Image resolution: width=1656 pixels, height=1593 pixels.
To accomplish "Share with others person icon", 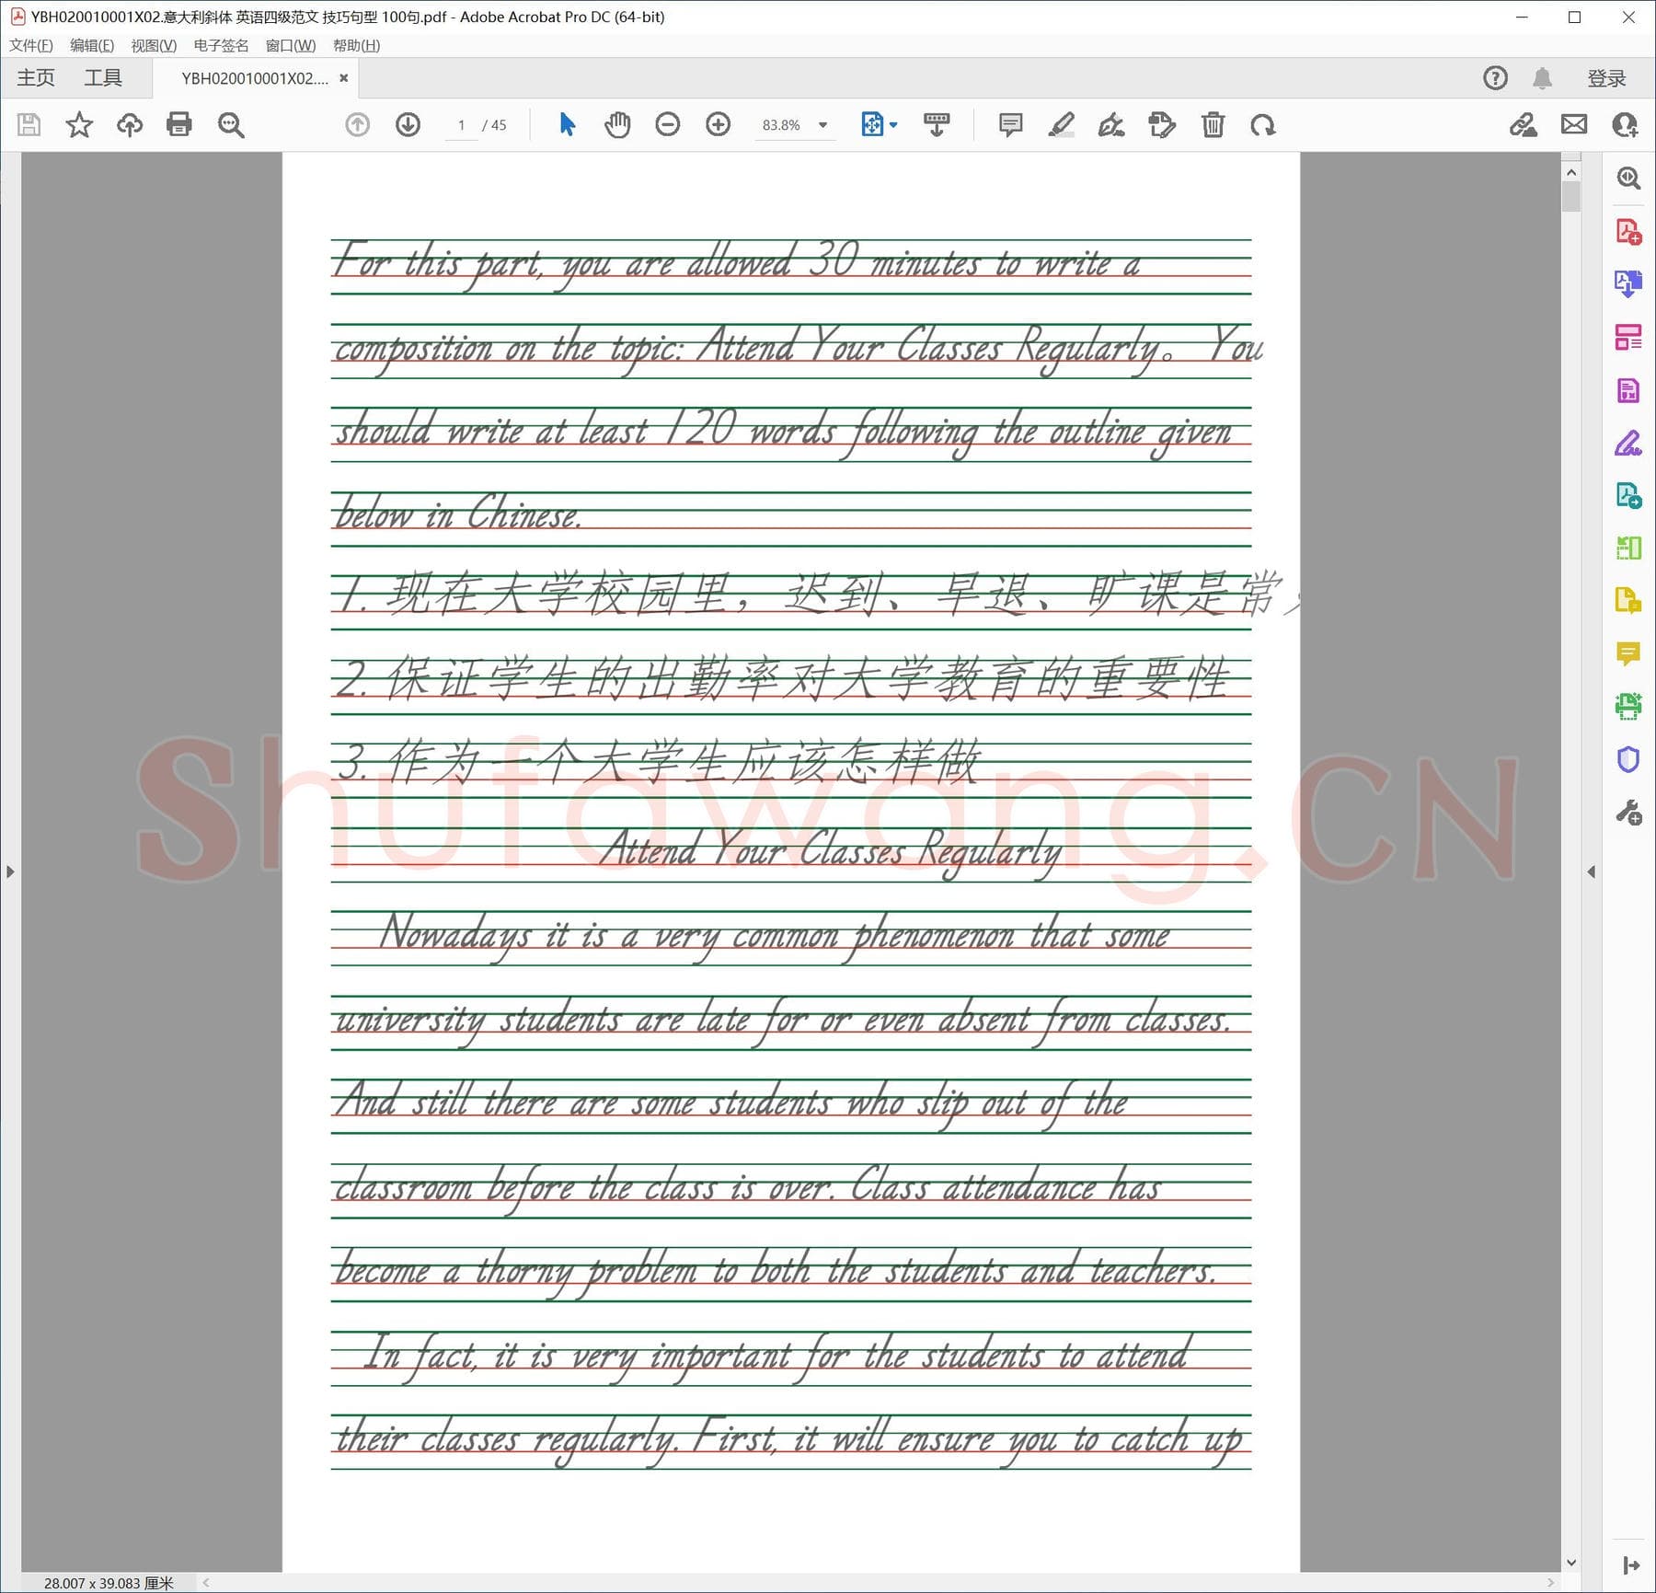I will (1625, 124).
